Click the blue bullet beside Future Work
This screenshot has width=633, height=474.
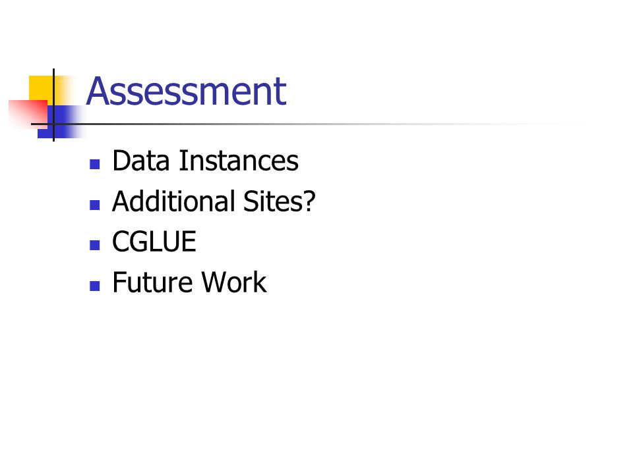pyautogui.click(x=94, y=286)
